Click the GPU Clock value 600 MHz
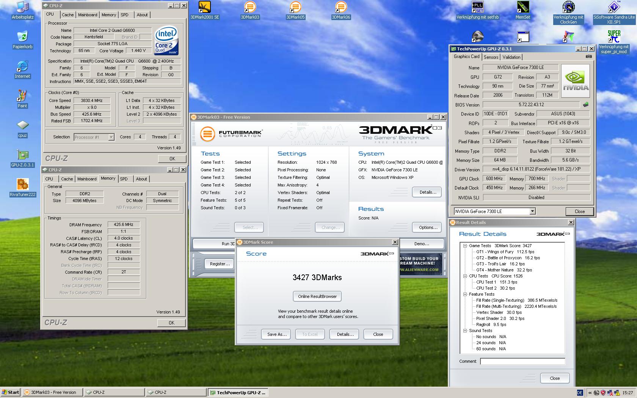The width and height of the screenshot is (637, 398). pyautogui.click(x=494, y=179)
